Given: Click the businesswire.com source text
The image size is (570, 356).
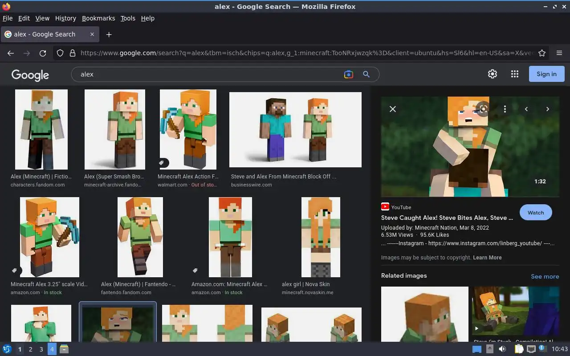Looking at the screenshot, I should 251,185.
